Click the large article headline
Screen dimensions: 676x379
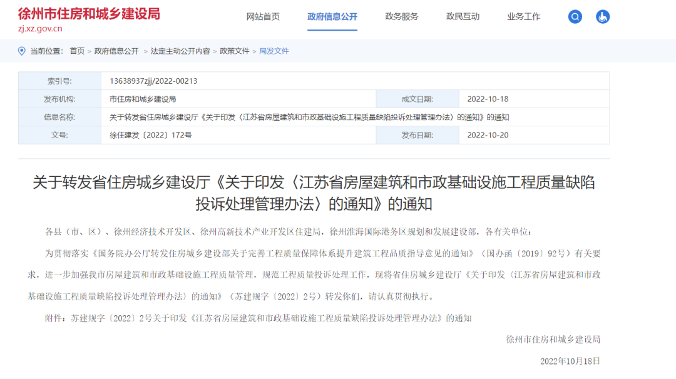coord(314,193)
